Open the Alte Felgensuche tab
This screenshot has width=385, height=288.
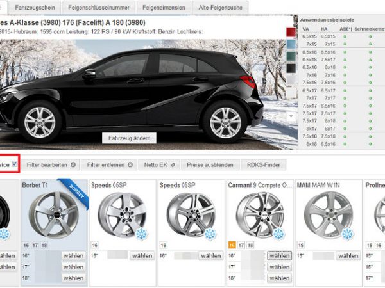pos(221,8)
